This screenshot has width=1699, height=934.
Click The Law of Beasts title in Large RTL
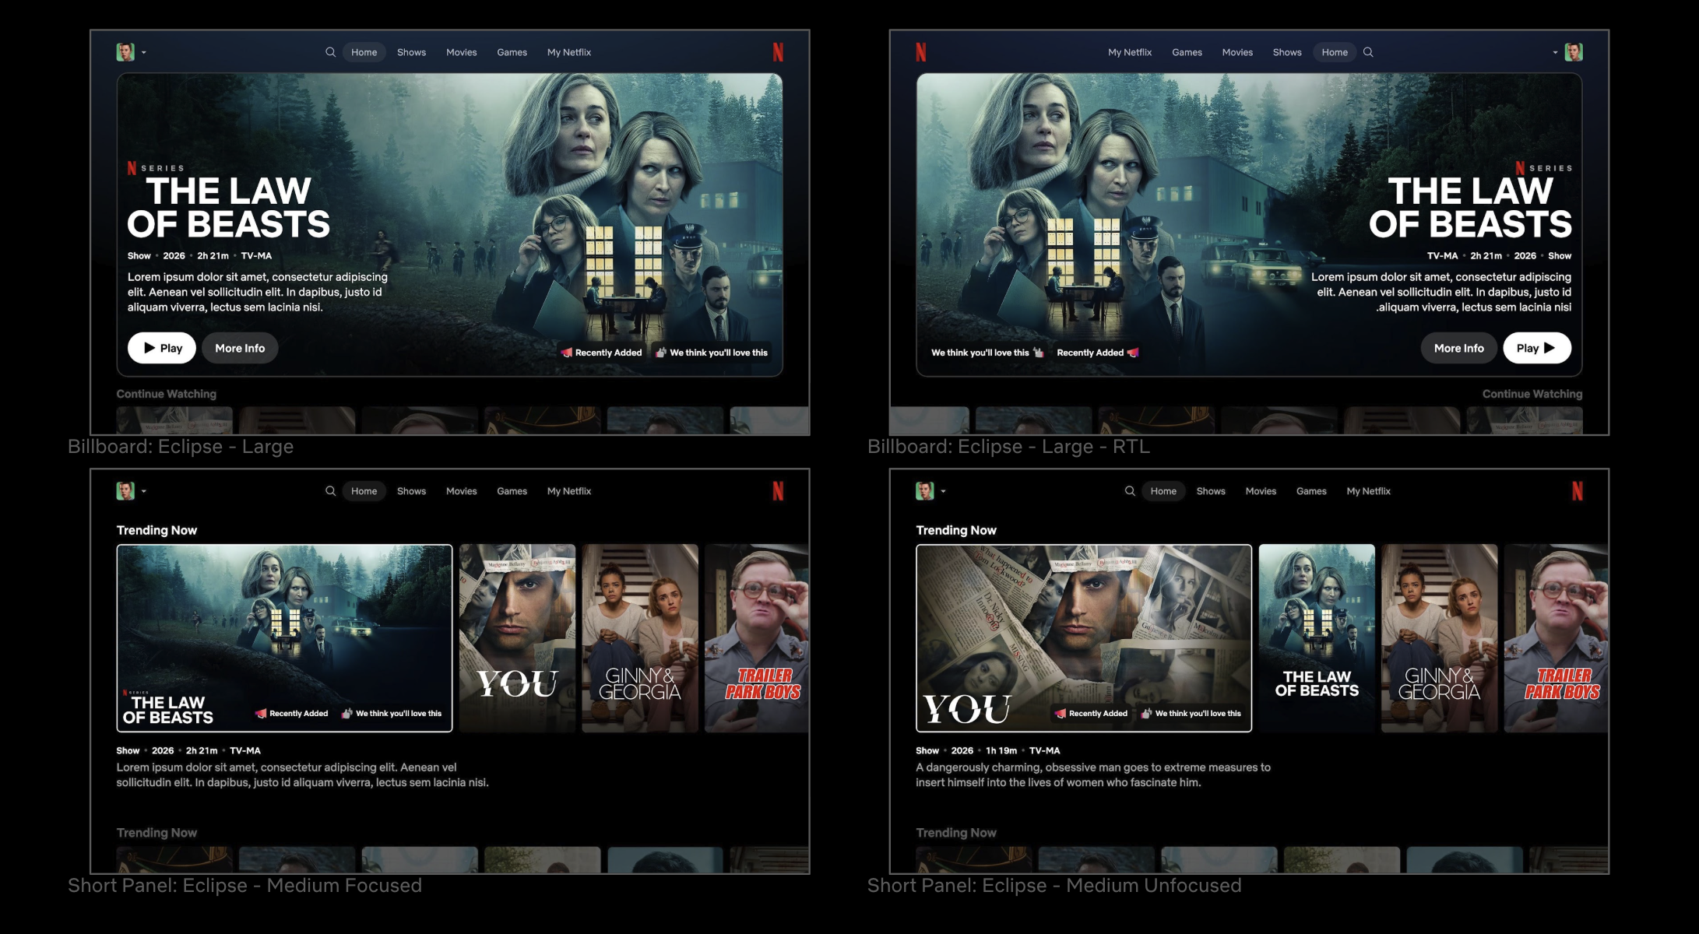click(1470, 208)
